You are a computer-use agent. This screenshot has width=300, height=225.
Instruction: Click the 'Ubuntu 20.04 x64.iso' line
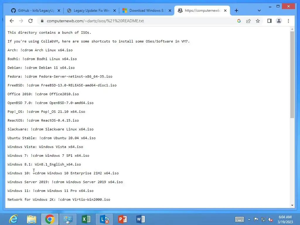52,138
